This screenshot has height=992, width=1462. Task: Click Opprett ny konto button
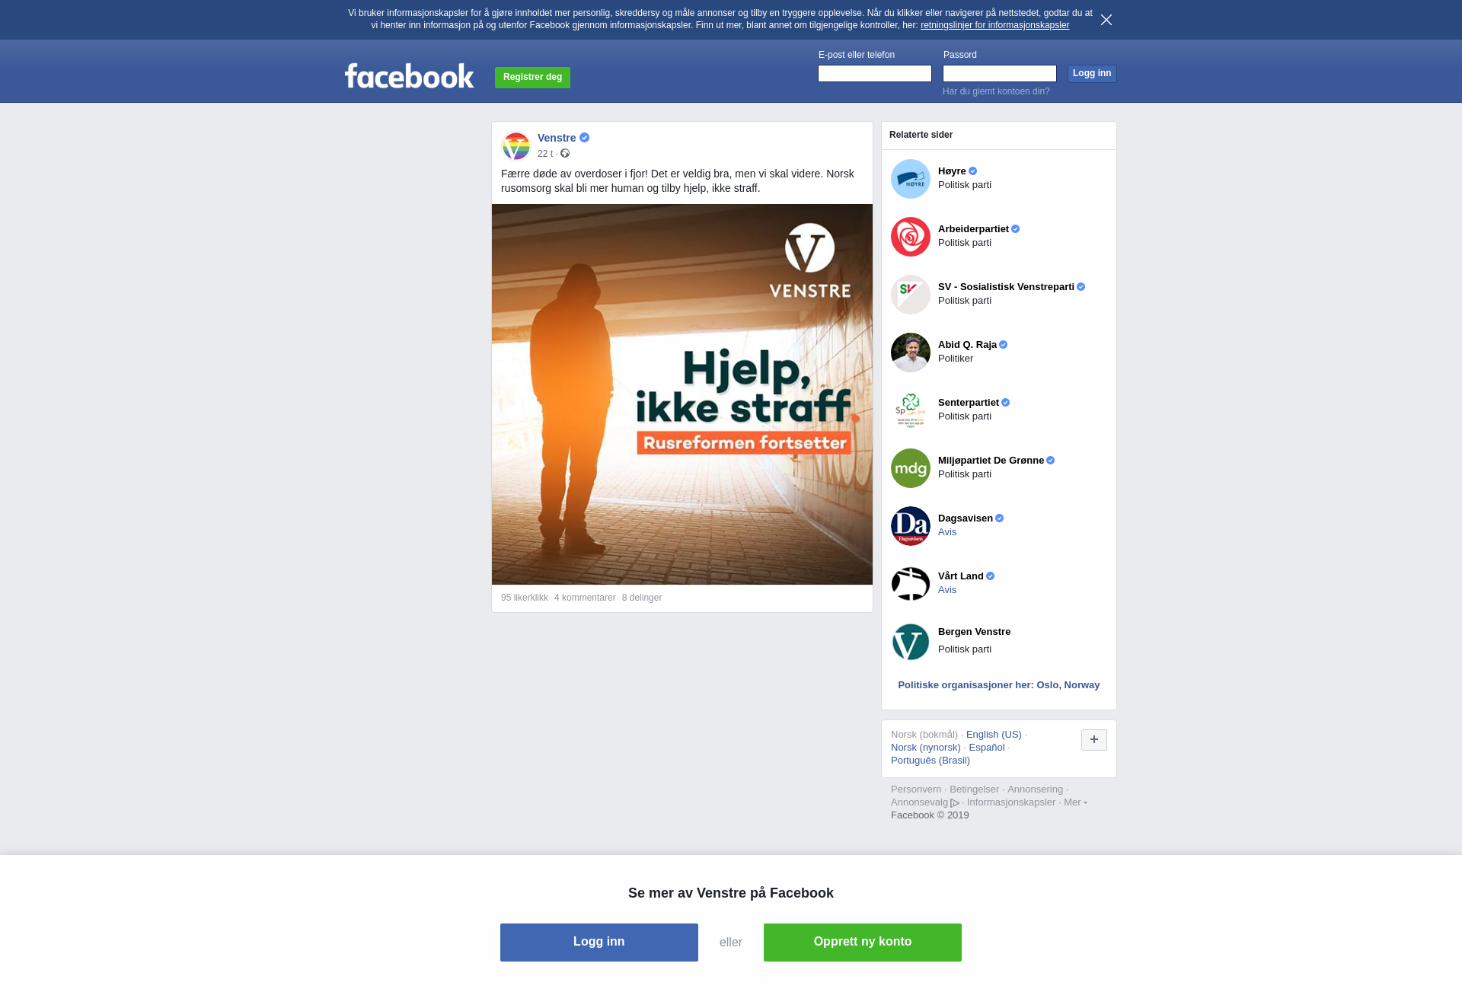[863, 943]
